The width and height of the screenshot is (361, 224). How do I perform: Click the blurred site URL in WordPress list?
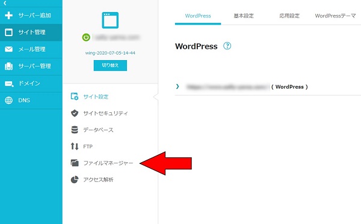point(227,87)
